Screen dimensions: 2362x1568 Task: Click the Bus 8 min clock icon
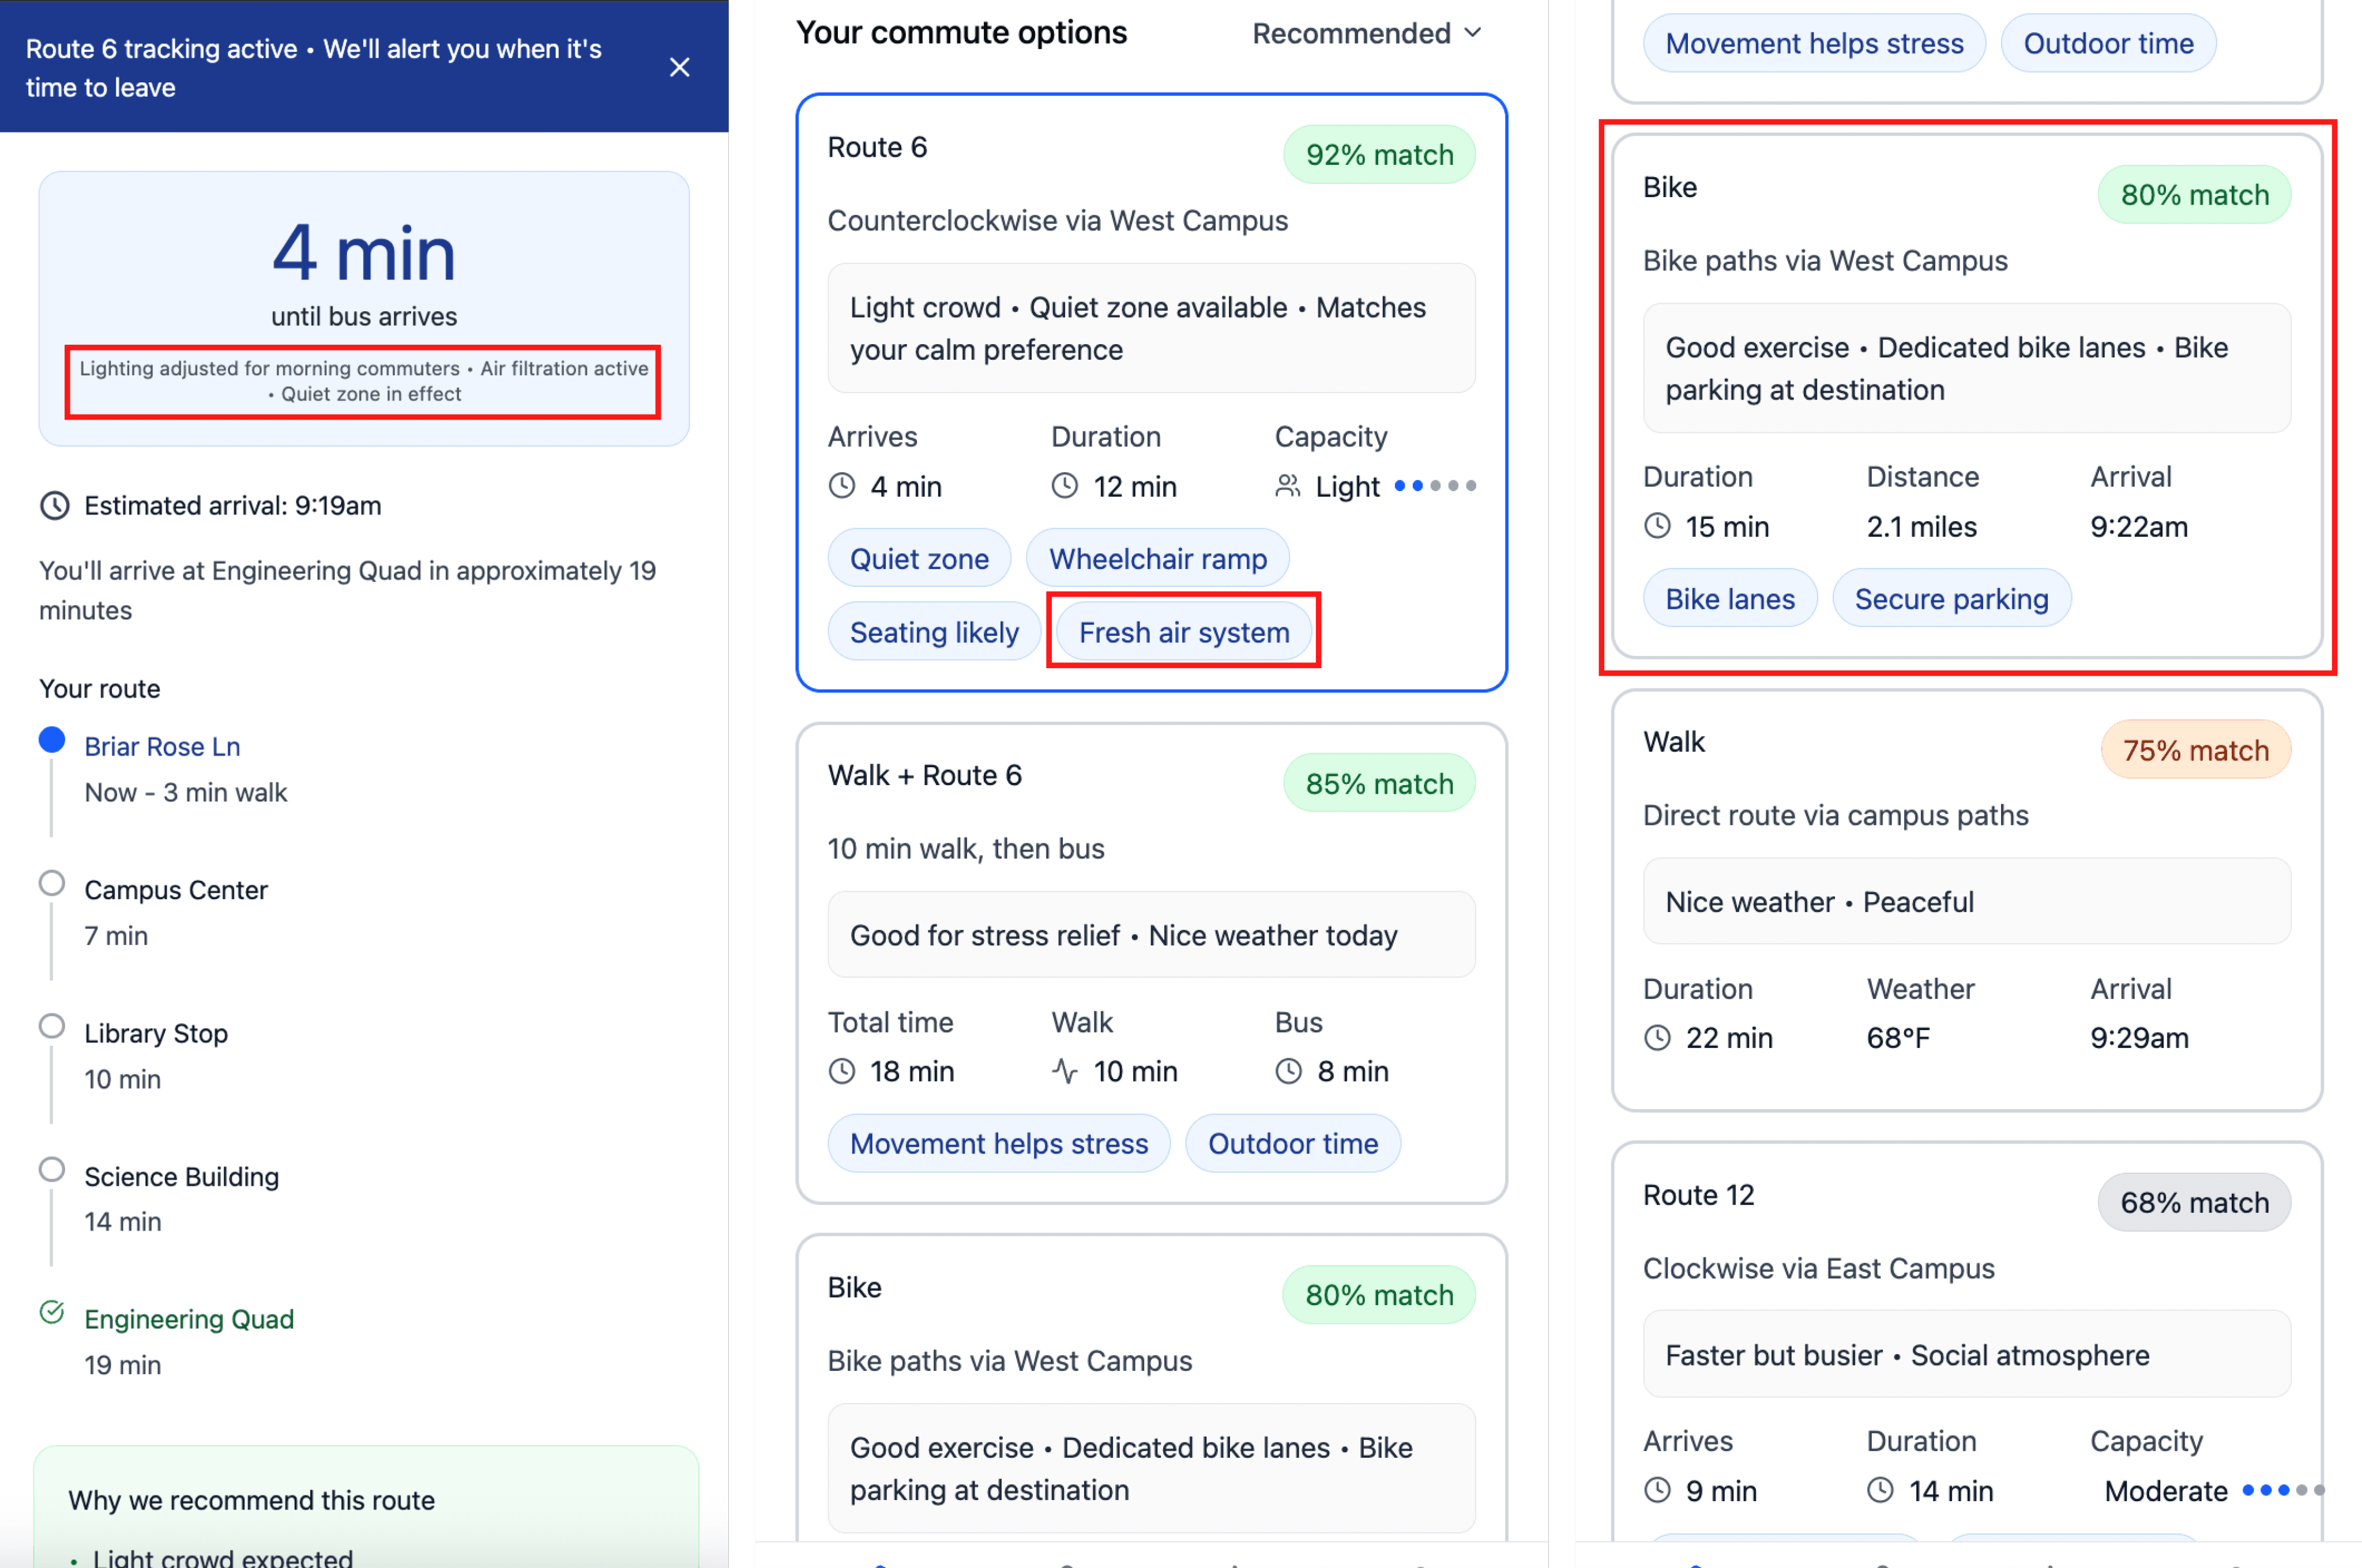point(1288,1071)
